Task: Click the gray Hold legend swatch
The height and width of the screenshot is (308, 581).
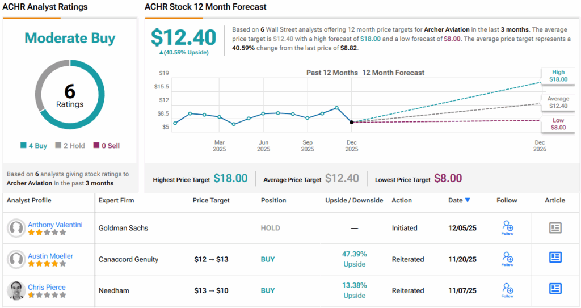Action: click(58, 146)
